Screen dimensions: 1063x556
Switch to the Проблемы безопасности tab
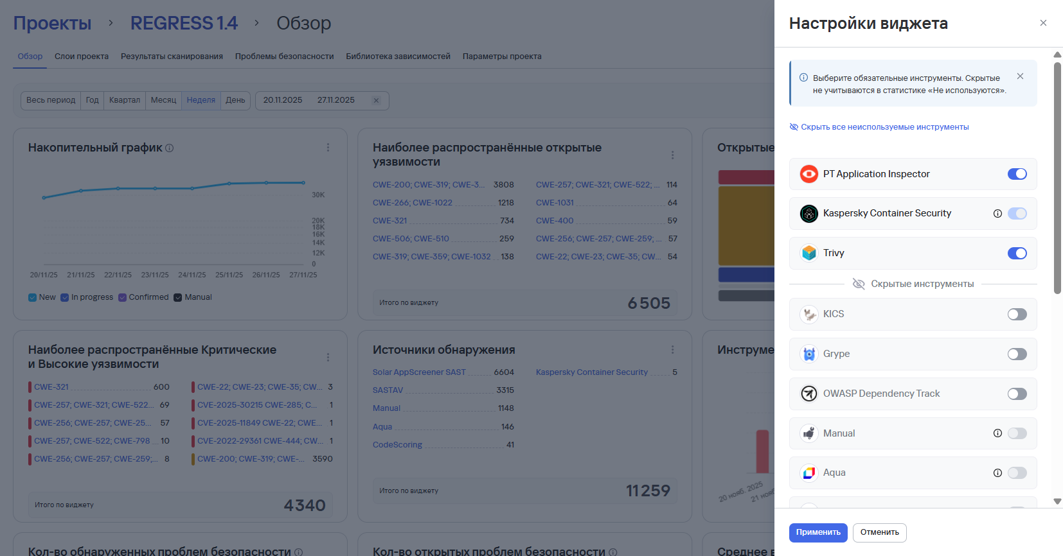(x=284, y=56)
